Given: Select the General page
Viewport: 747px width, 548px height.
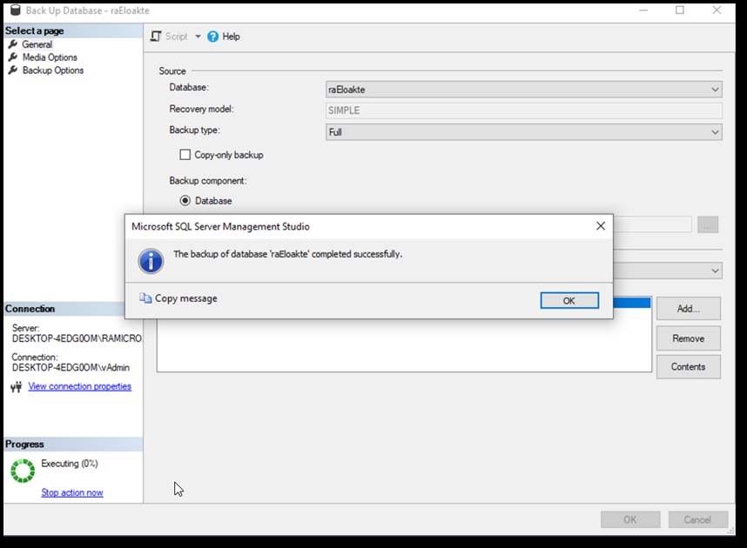Looking at the screenshot, I should click(37, 44).
